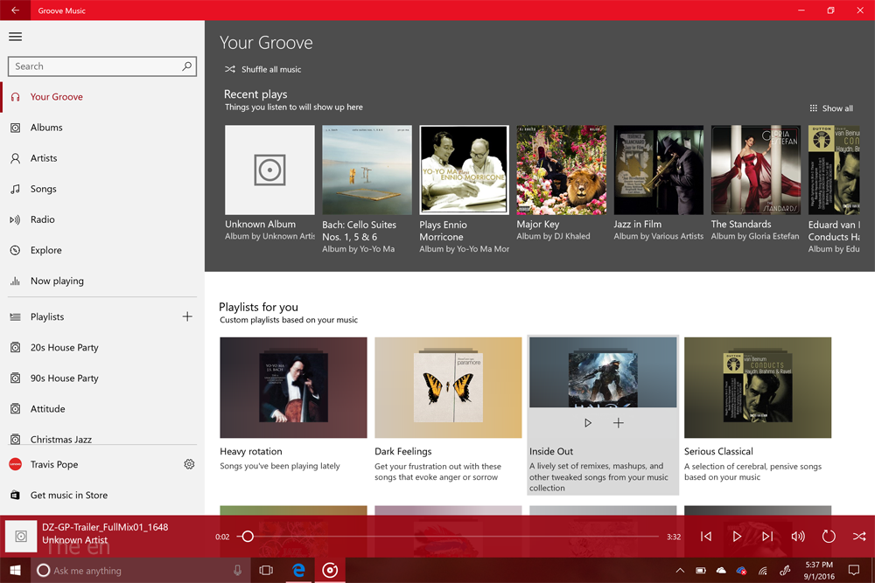Click the Shuffle all music icon
875x583 pixels.
[230, 70]
